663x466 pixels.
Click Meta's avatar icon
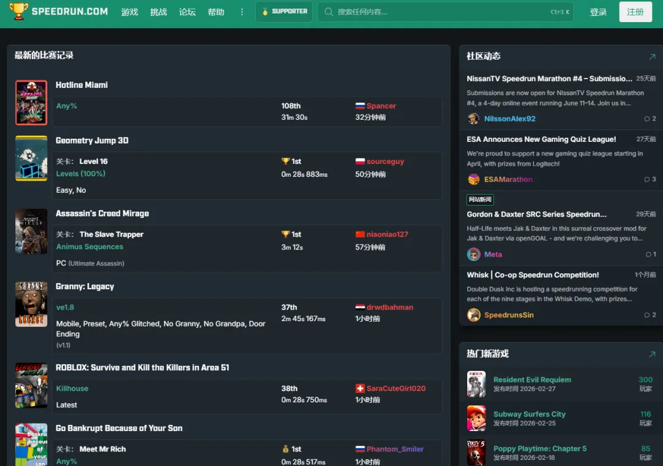(473, 254)
